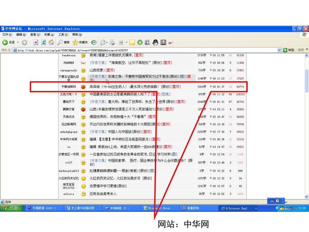Screen dimensions: 309x232
Task: Click [图集] link in 兰色闪电 row
Action: 166,94
